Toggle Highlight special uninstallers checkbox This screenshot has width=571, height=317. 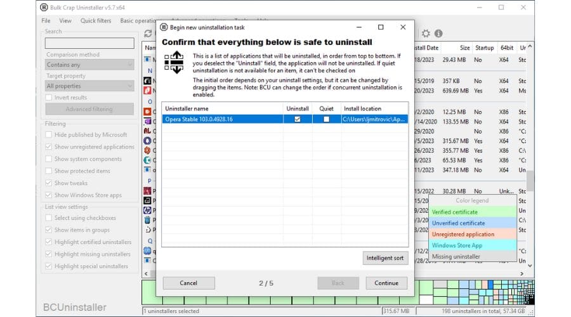point(49,266)
